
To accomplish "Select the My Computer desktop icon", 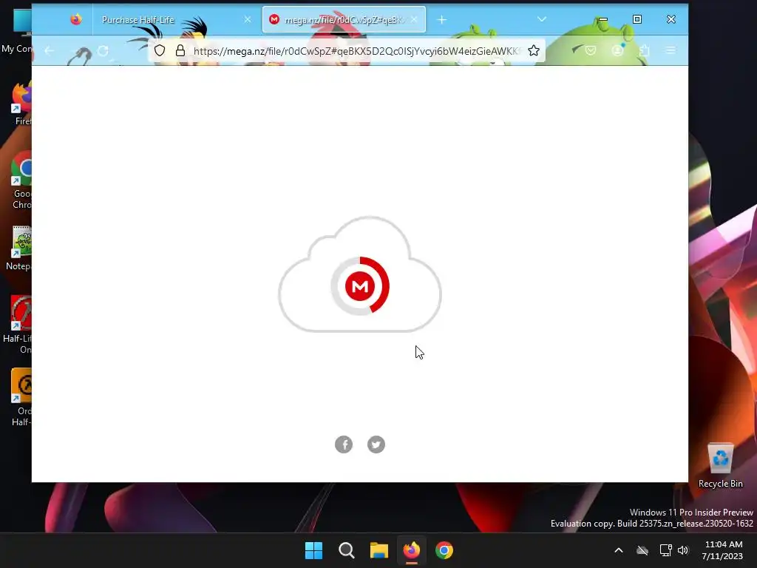I will [x=17, y=31].
